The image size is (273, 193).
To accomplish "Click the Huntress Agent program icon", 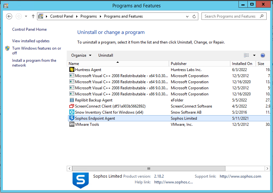I will coord(72,70).
